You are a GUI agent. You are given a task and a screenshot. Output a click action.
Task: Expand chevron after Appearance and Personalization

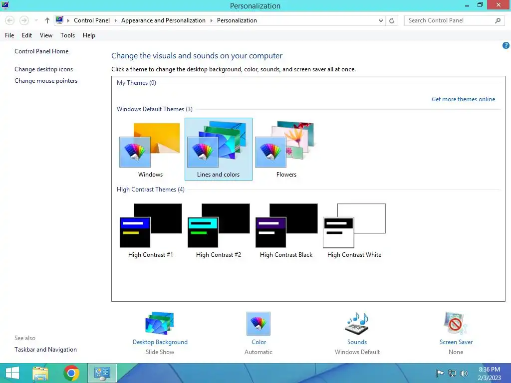211,20
